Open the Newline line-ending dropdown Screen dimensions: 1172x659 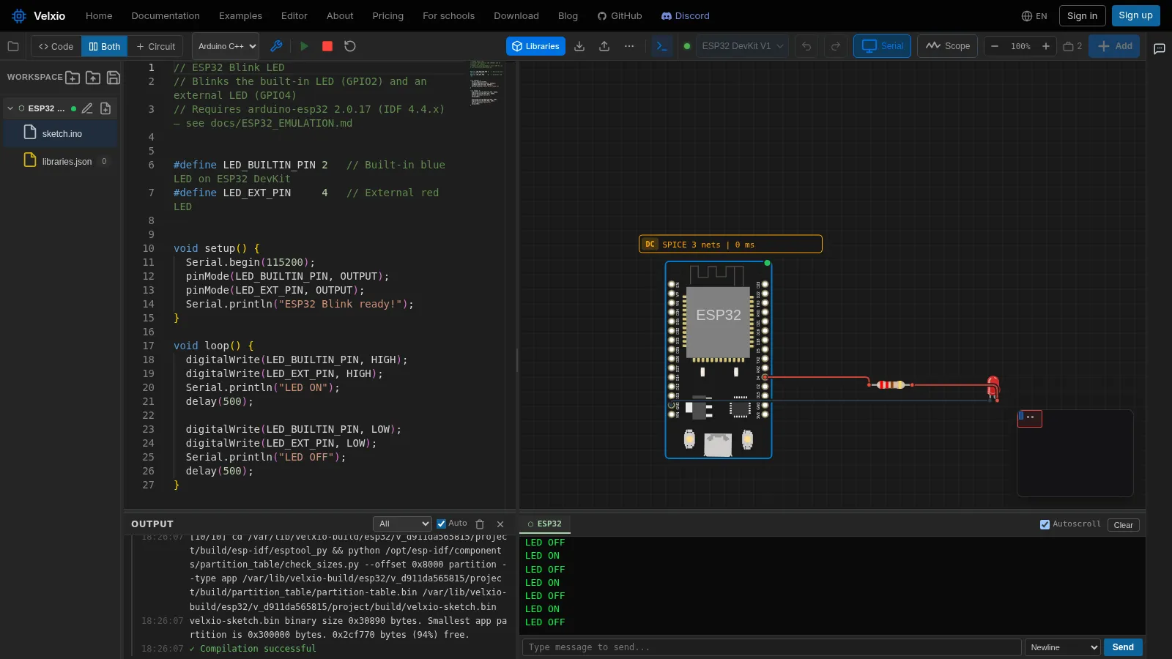click(x=1063, y=647)
